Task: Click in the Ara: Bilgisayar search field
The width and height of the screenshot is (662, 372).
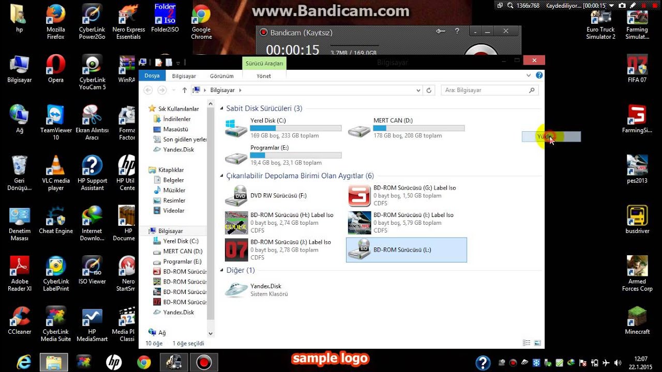Action: pyautogui.click(x=489, y=90)
